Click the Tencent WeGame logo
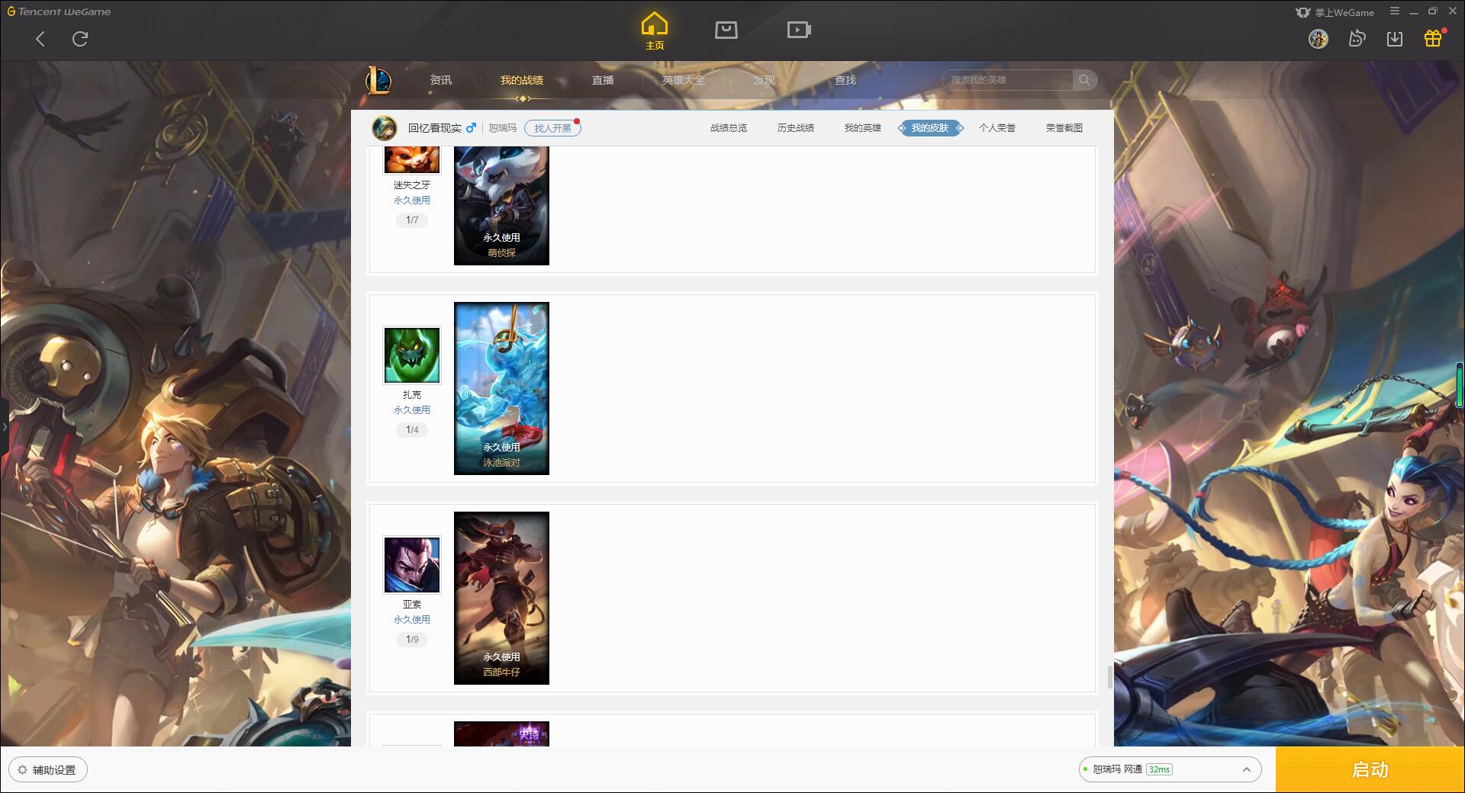The height and width of the screenshot is (793, 1465). point(60,11)
